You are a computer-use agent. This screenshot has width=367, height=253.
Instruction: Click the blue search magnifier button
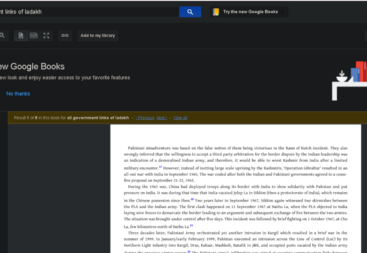[190, 12]
